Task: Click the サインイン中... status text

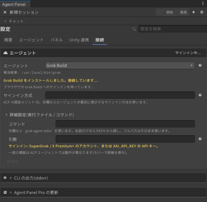Action: (188, 53)
